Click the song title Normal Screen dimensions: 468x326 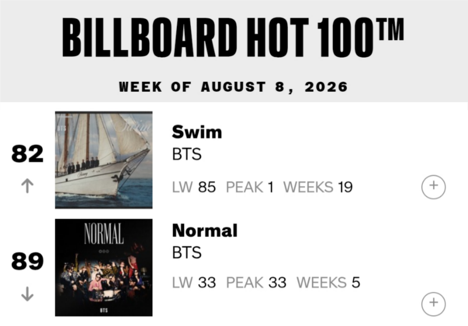point(205,231)
